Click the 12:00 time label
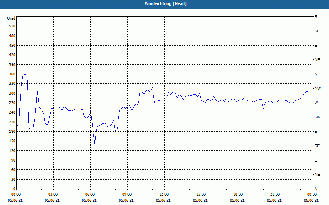The width and height of the screenshot is (329, 205). pos(164,194)
